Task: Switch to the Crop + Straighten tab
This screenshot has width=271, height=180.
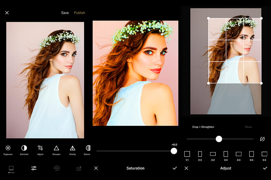Action: (203, 127)
